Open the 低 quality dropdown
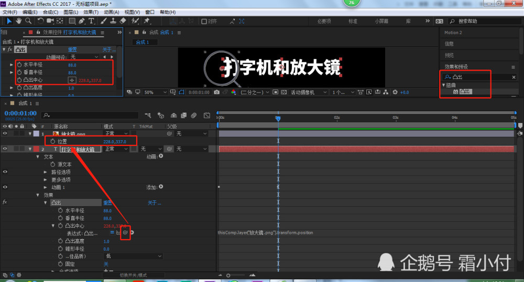Screen dimensions: 524x282 [x=133, y=256]
